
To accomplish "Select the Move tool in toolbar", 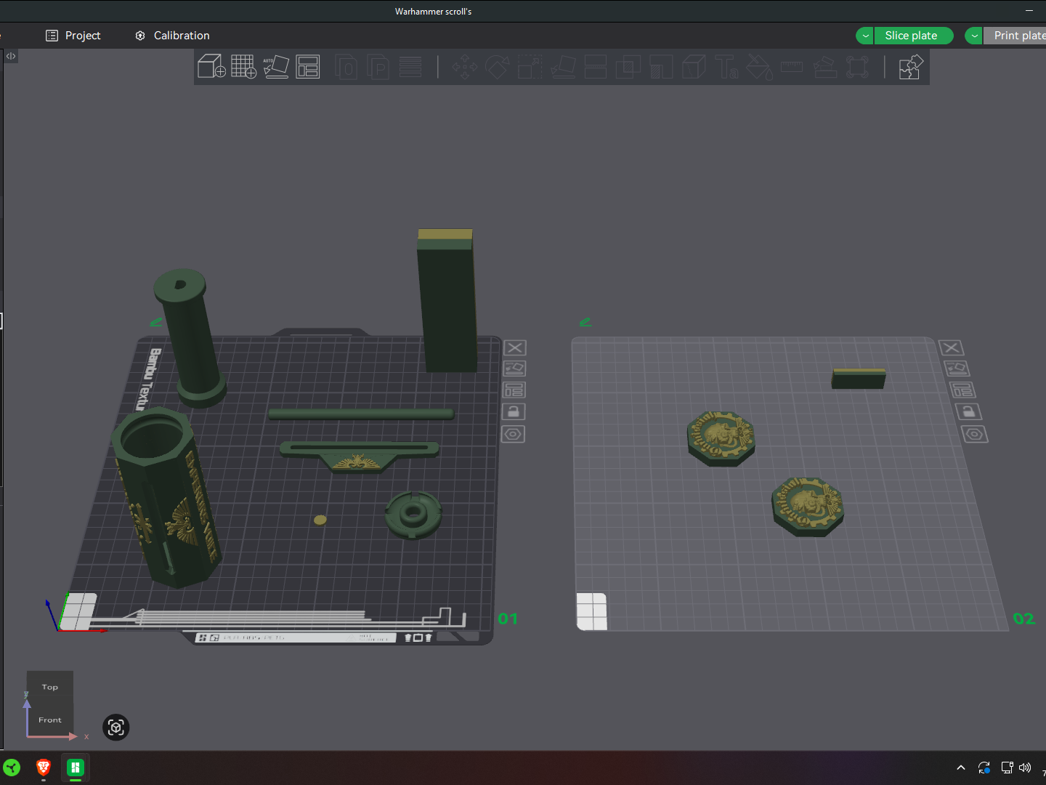I will click(x=465, y=68).
